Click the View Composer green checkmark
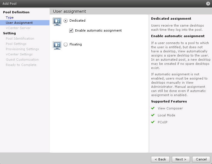Image resolution: width=212 pixels, height=164 pixels. (152, 108)
